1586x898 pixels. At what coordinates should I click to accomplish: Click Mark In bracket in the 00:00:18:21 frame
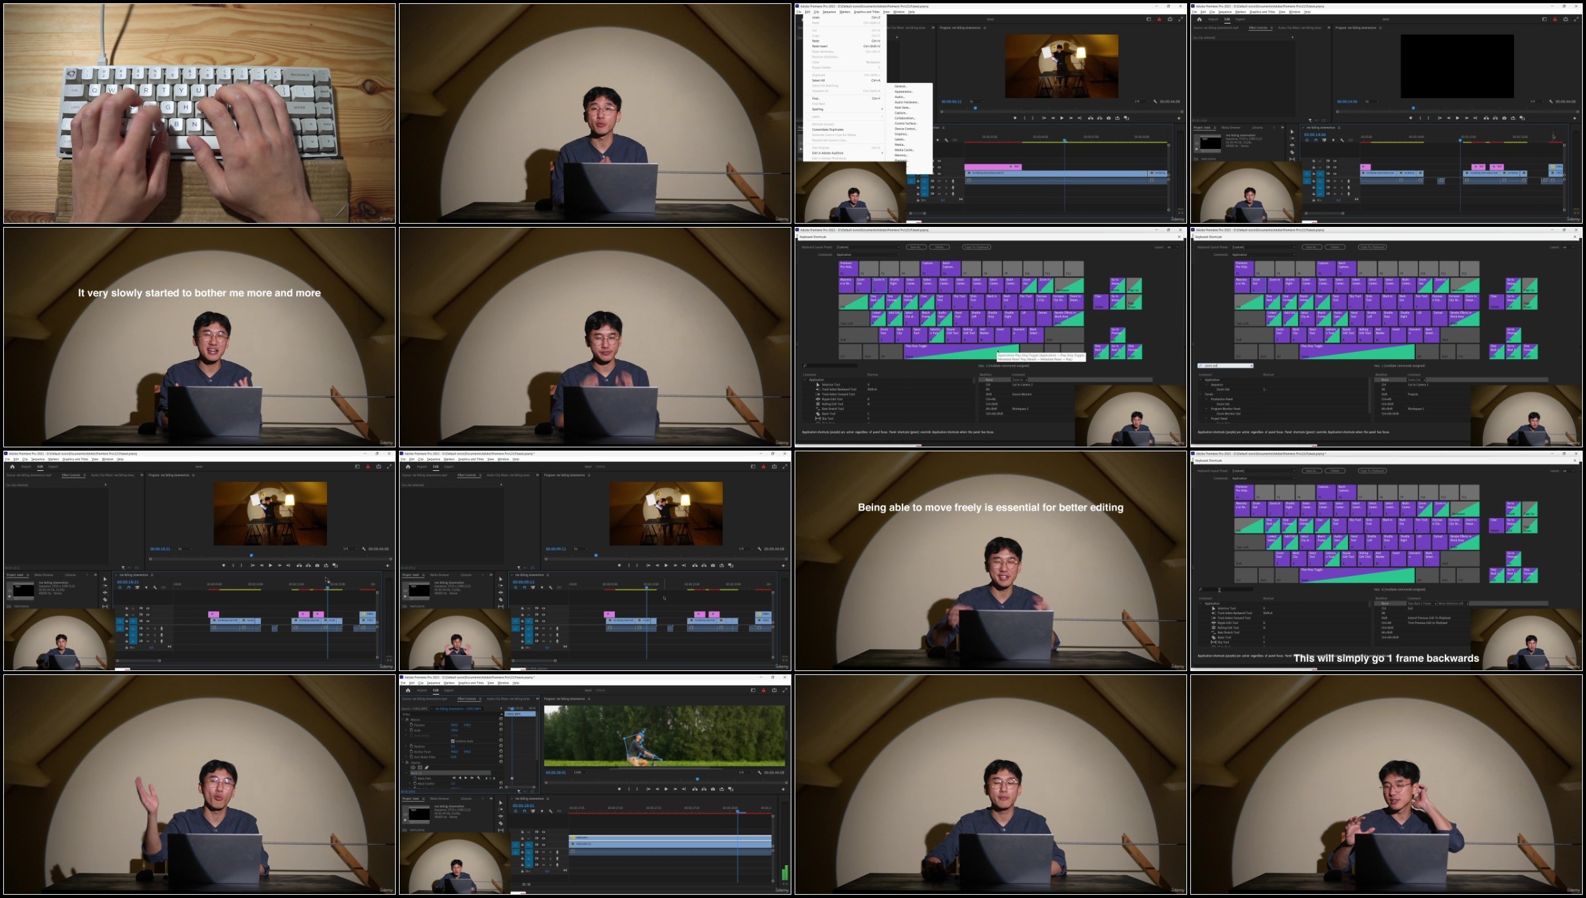pos(233,566)
